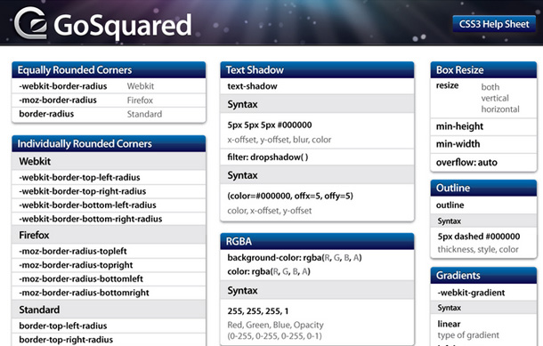Click the border-radius Standard row

(109, 114)
